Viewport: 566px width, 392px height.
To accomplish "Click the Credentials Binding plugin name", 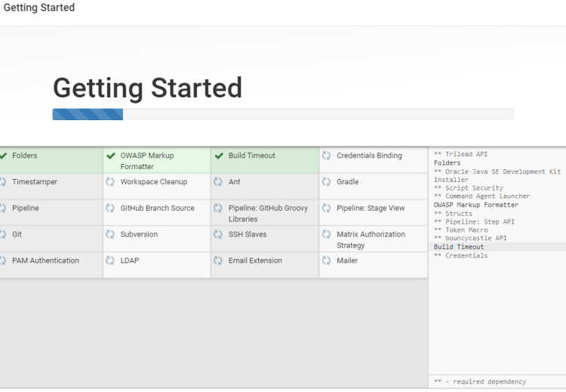I will [x=369, y=156].
